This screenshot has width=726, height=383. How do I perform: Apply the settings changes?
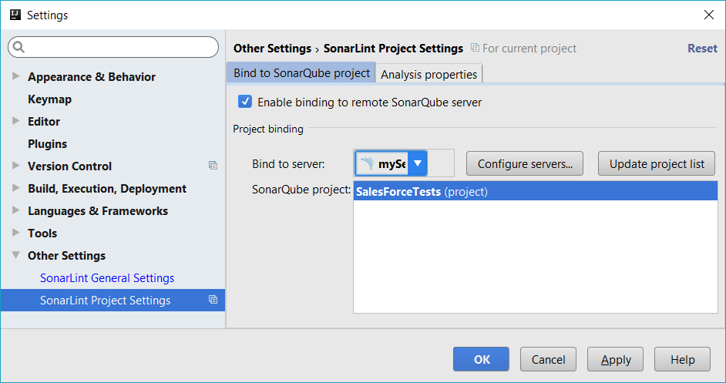click(x=616, y=359)
